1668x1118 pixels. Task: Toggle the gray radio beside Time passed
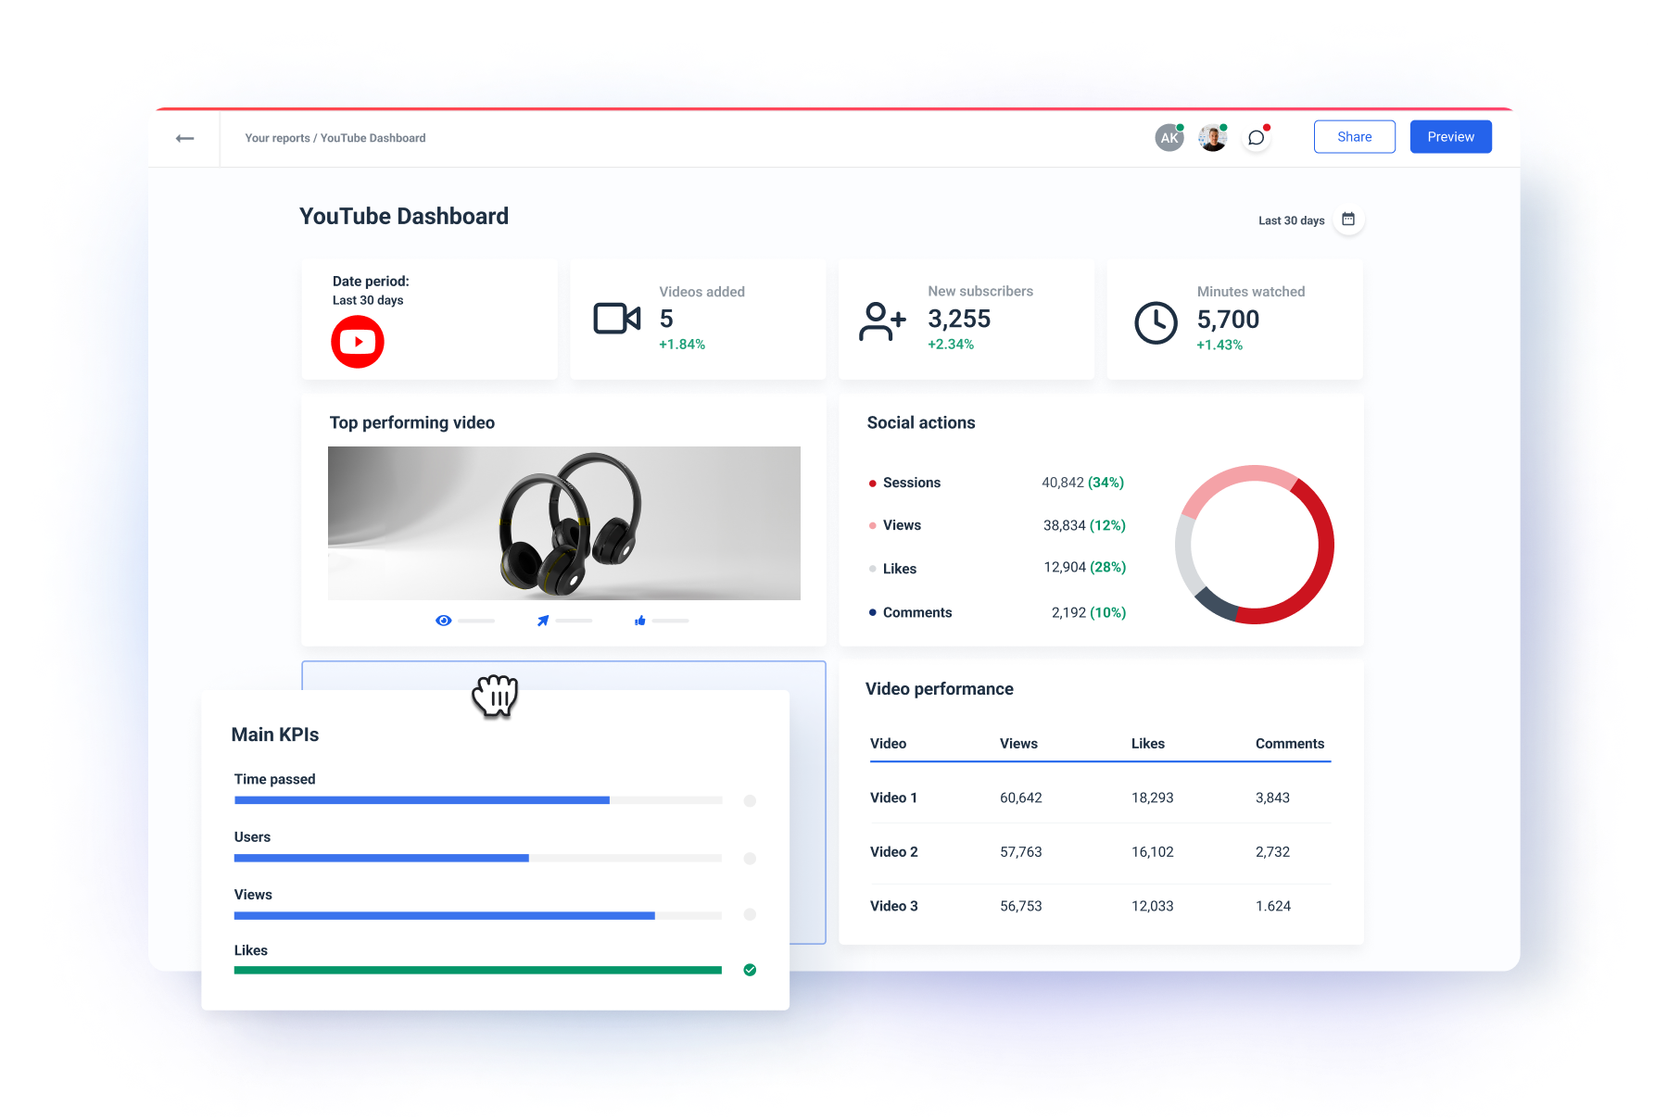pyautogui.click(x=749, y=800)
